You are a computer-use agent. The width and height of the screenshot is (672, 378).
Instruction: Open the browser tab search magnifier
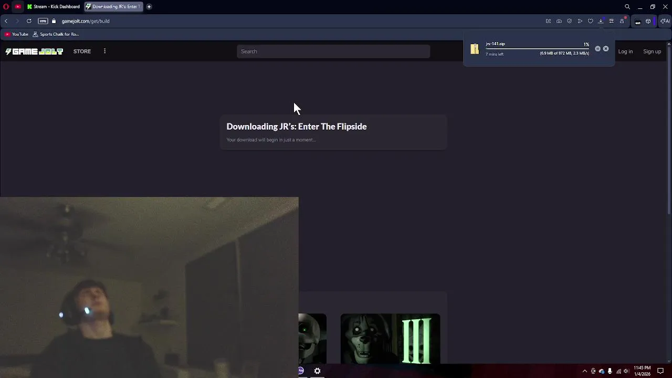pos(627,7)
